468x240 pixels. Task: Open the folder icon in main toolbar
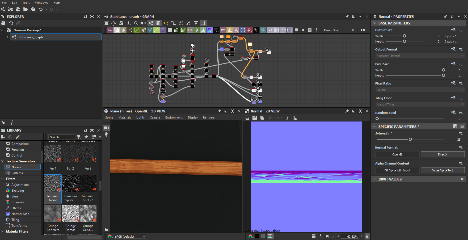coord(26,9)
